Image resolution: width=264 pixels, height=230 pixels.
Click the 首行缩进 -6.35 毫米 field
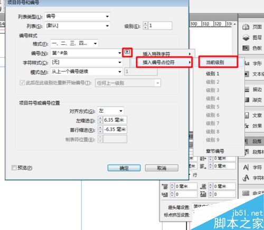pyautogui.click(x=115, y=130)
